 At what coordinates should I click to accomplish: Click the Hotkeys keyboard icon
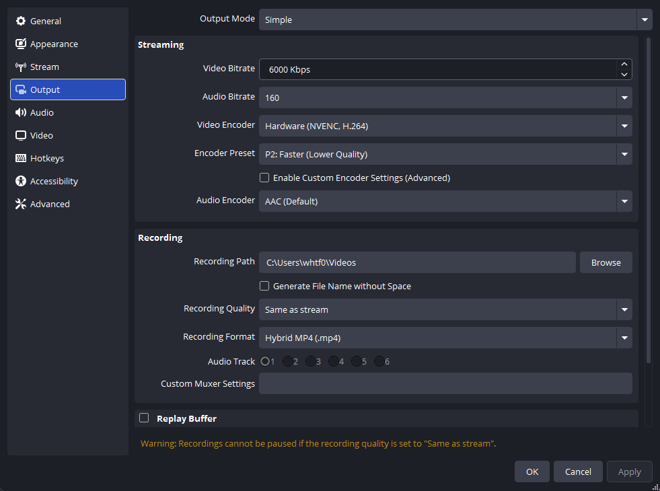coord(21,158)
